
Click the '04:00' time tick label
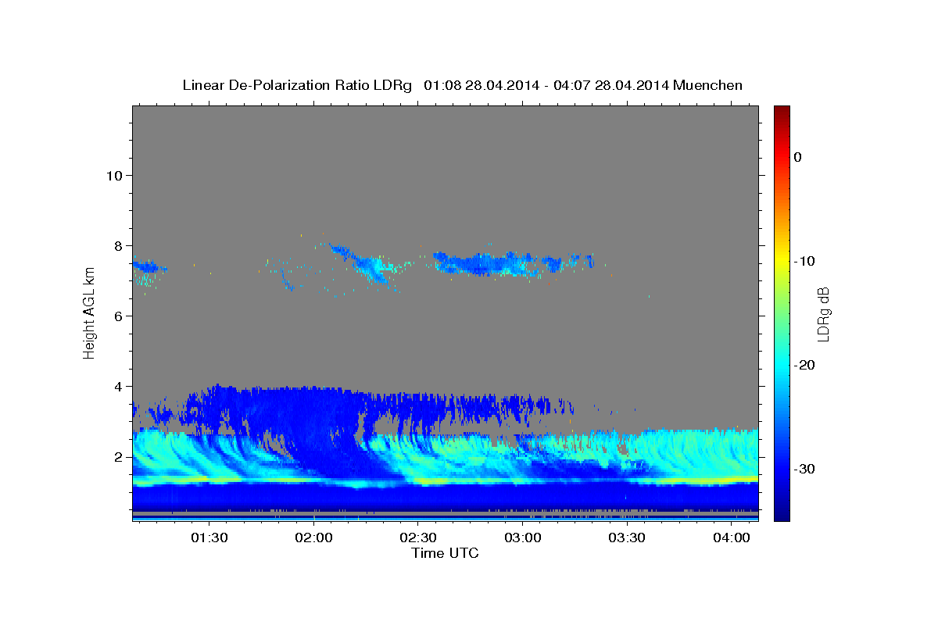tap(732, 538)
